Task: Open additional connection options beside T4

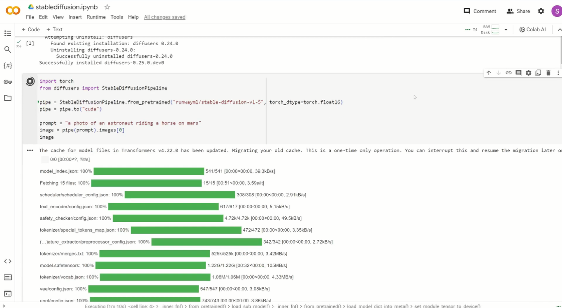Action: 469,29
